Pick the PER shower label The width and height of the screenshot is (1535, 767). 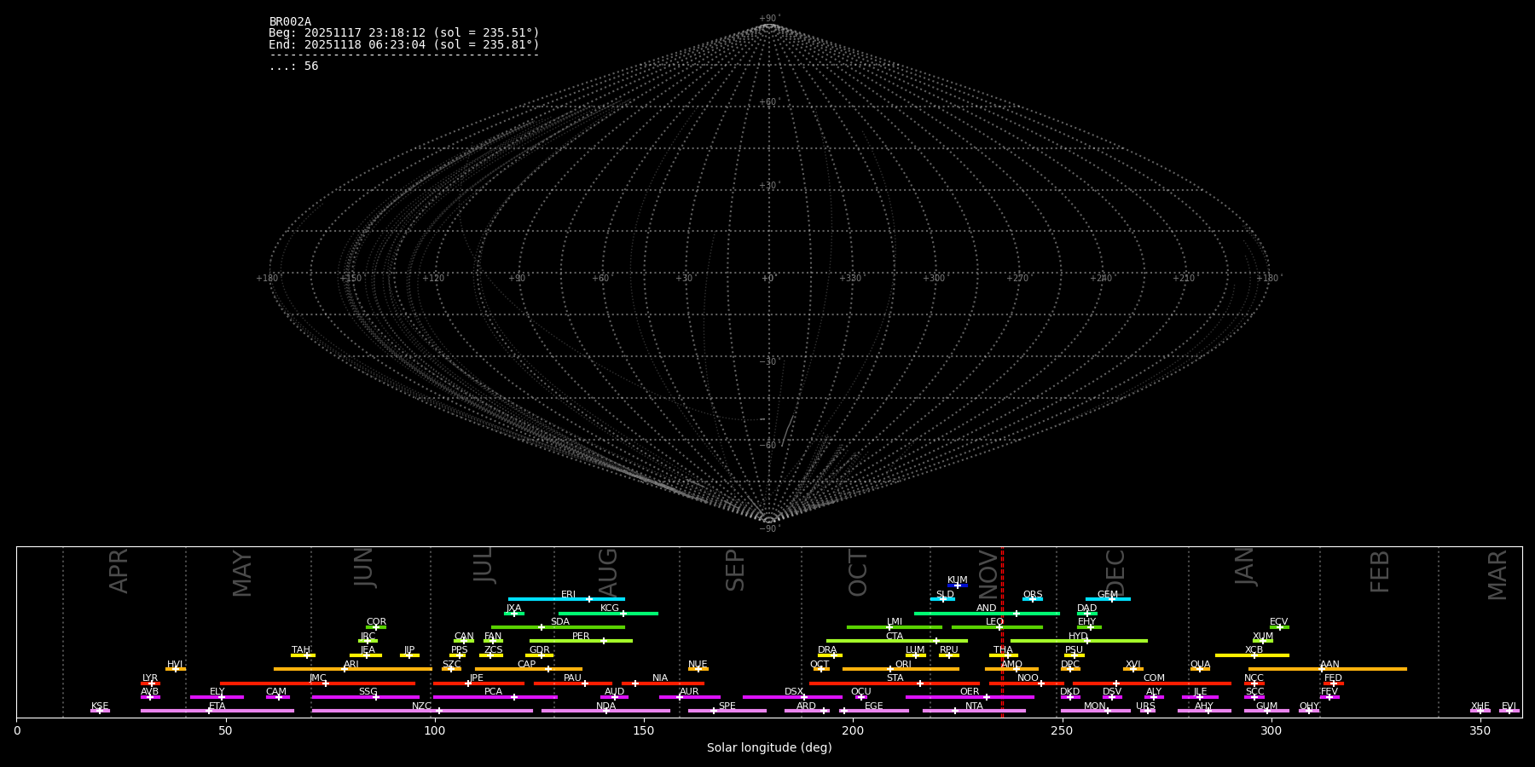(581, 637)
